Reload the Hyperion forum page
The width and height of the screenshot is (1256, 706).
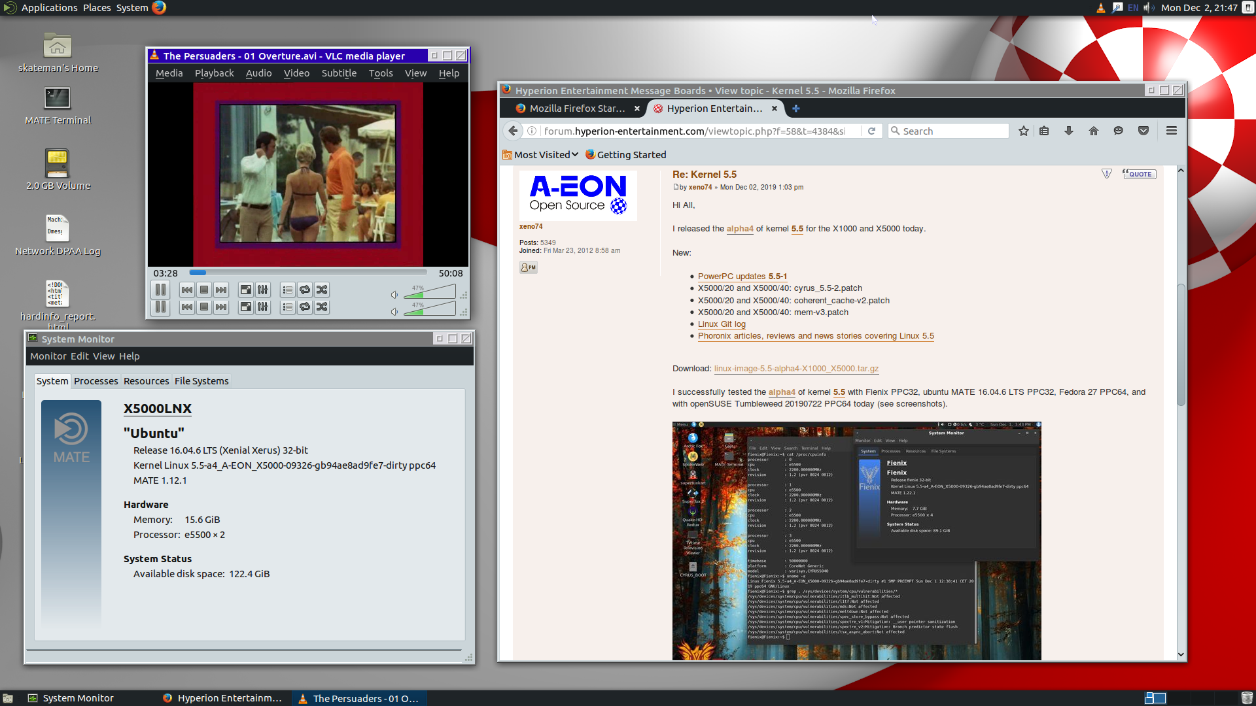pyautogui.click(x=871, y=131)
